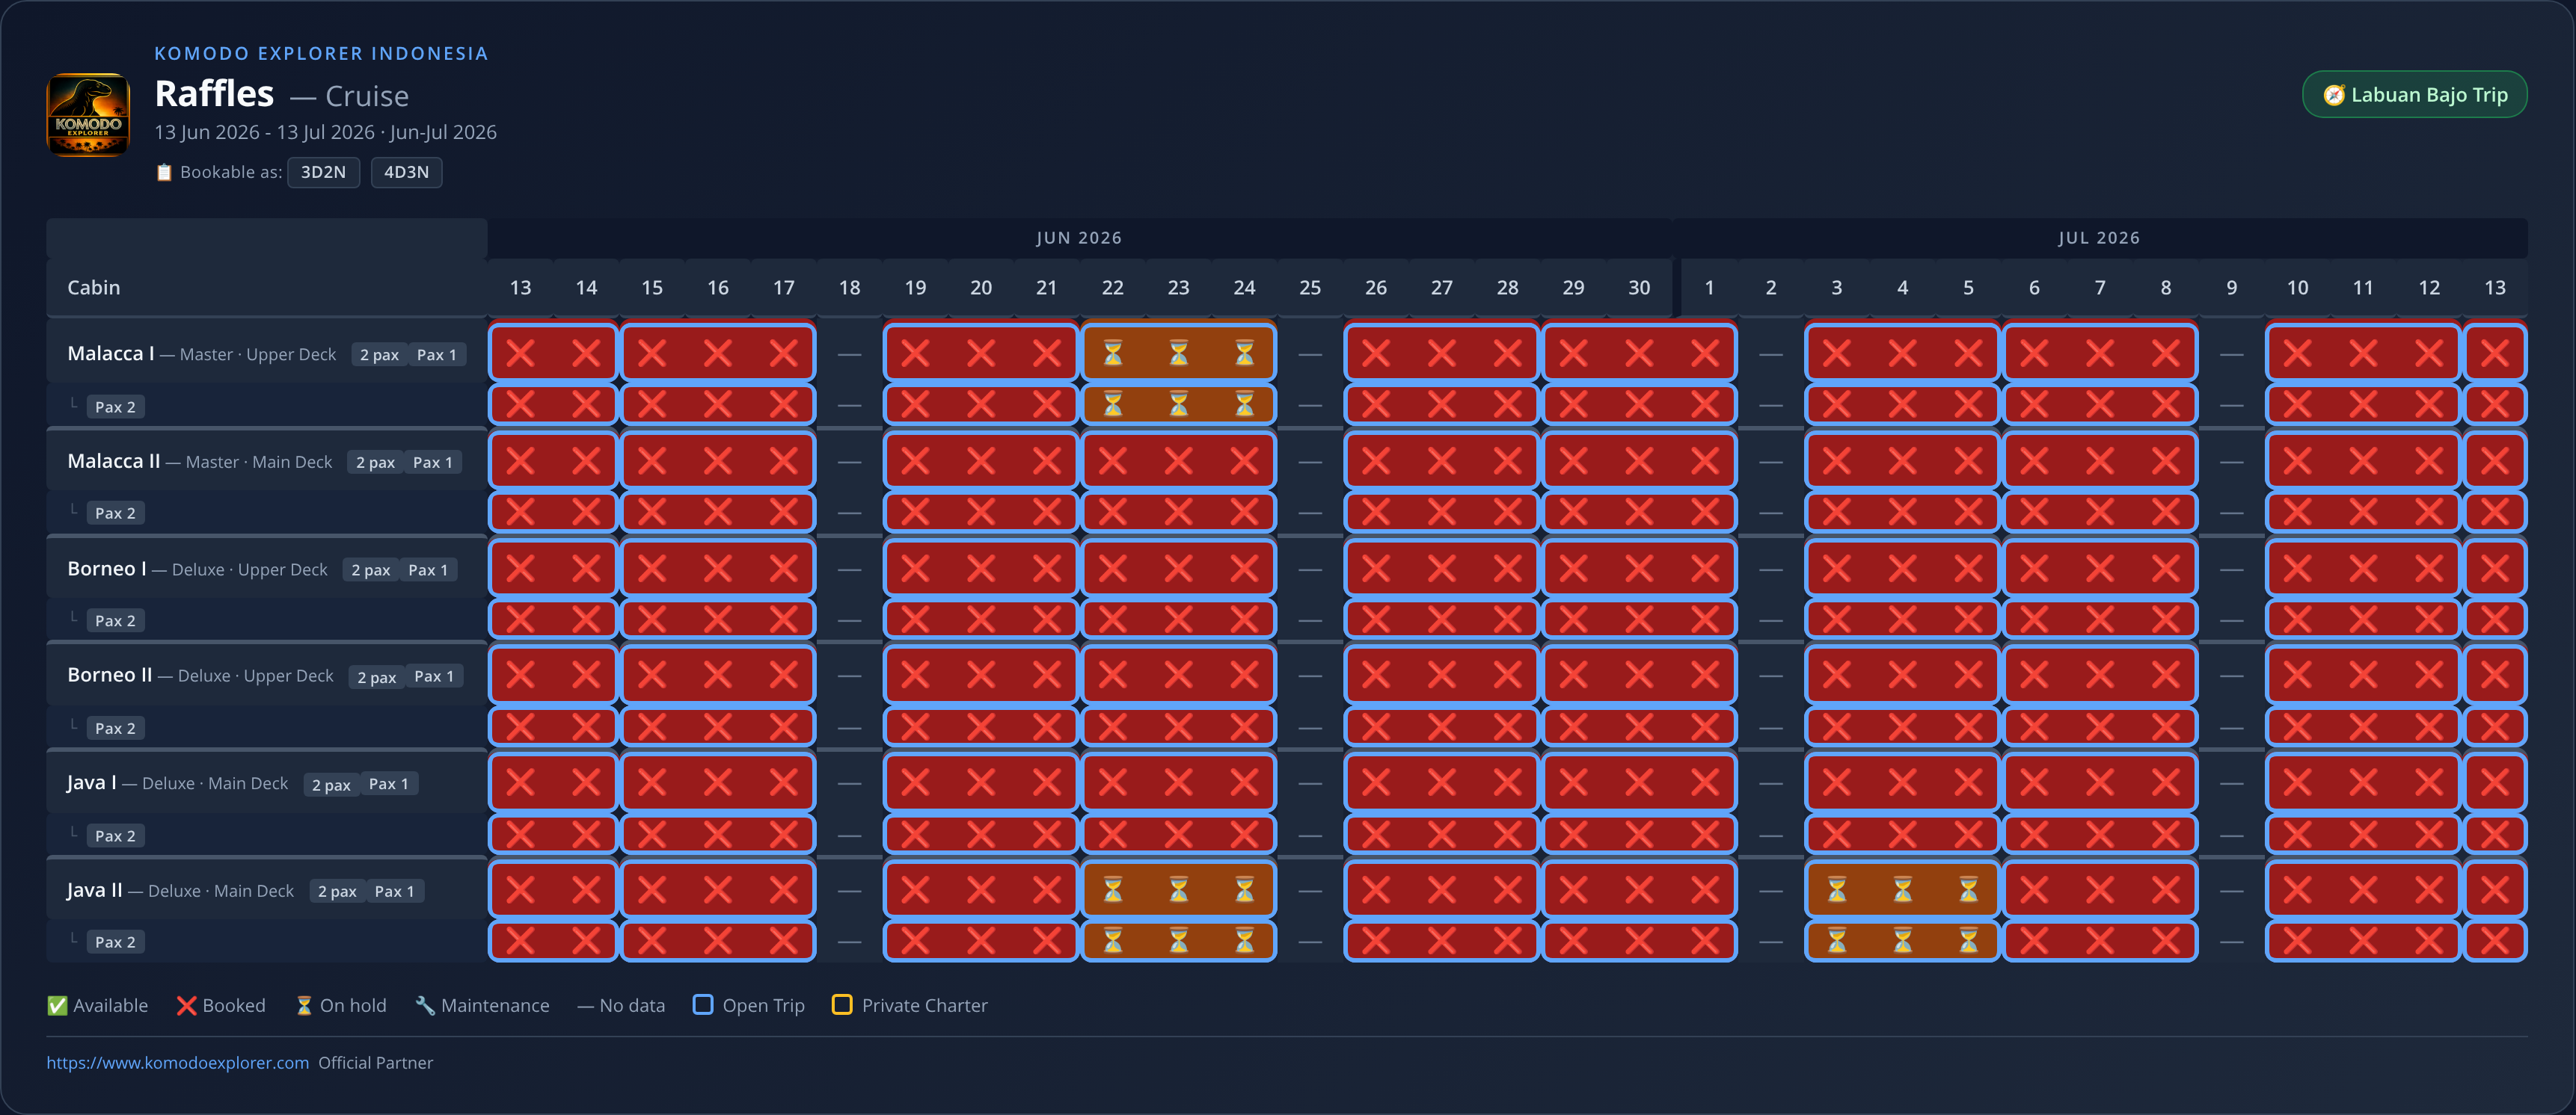Image resolution: width=2576 pixels, height=1115 pixels.
Task: Click the booked X for Malacca II Pax 1 on June 16
Action: coord(717,460)
